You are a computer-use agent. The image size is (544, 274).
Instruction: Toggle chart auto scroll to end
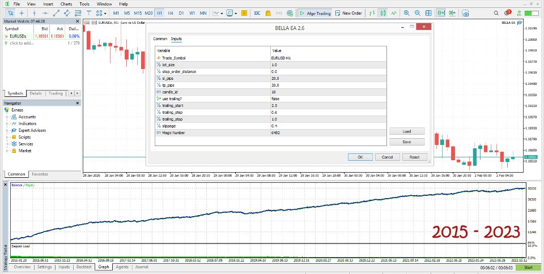[441, 13]
